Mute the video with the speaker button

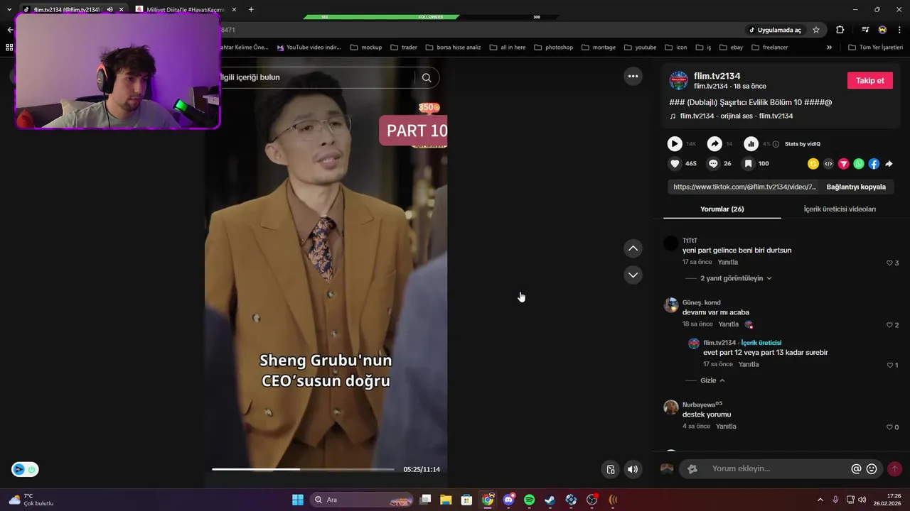click(633, 469)
